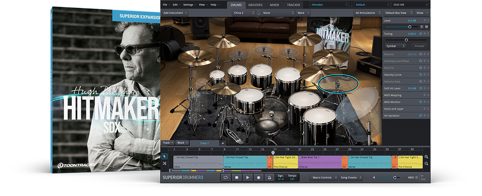The height and width of the screenshot is (196, 482).
Task: Open the None selector dropdown
Action: coord(278,13)
